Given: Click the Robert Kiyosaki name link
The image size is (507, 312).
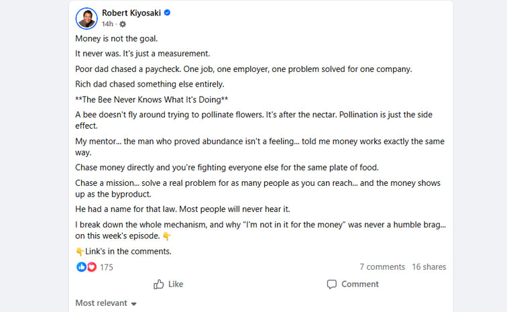Looking at the screenshot, I should coord(131,13).
